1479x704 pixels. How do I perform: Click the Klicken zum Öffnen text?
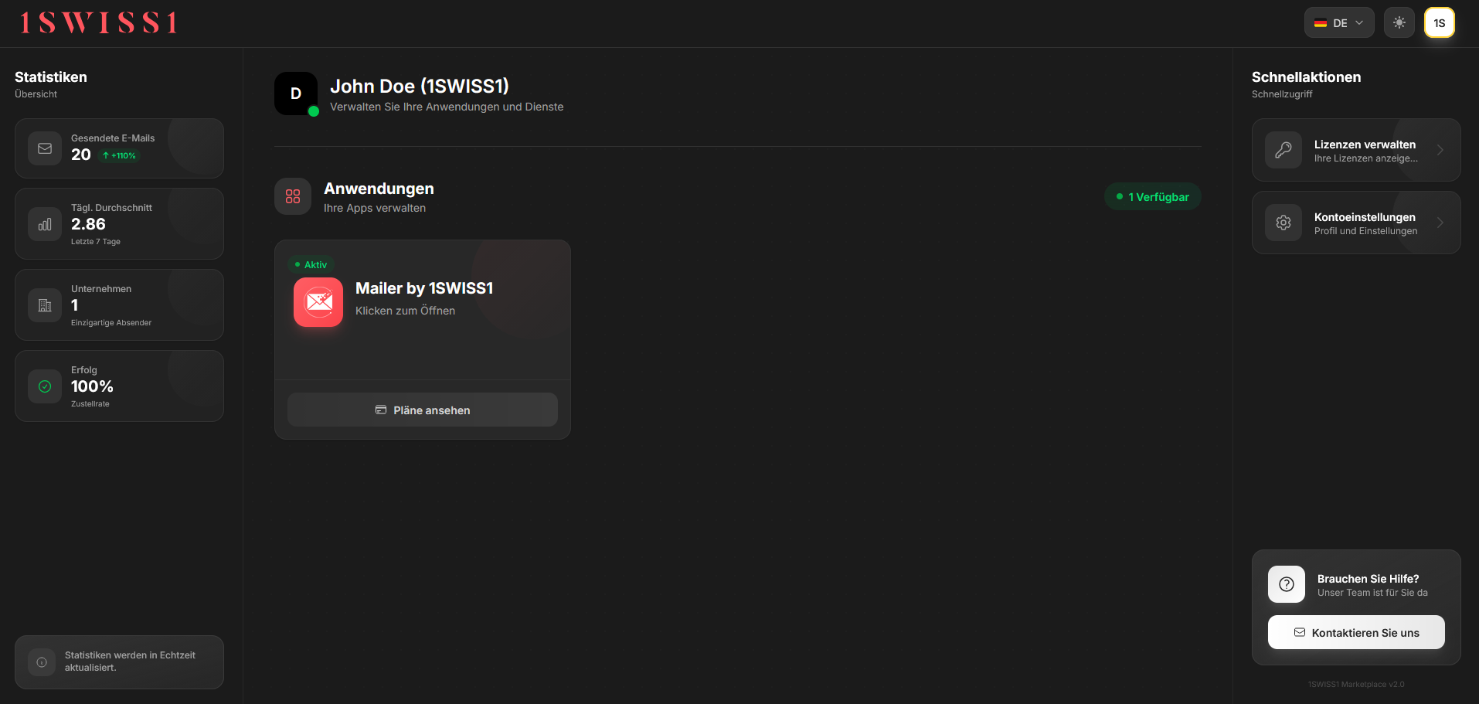pyautogui.click(x=405, y=311)
